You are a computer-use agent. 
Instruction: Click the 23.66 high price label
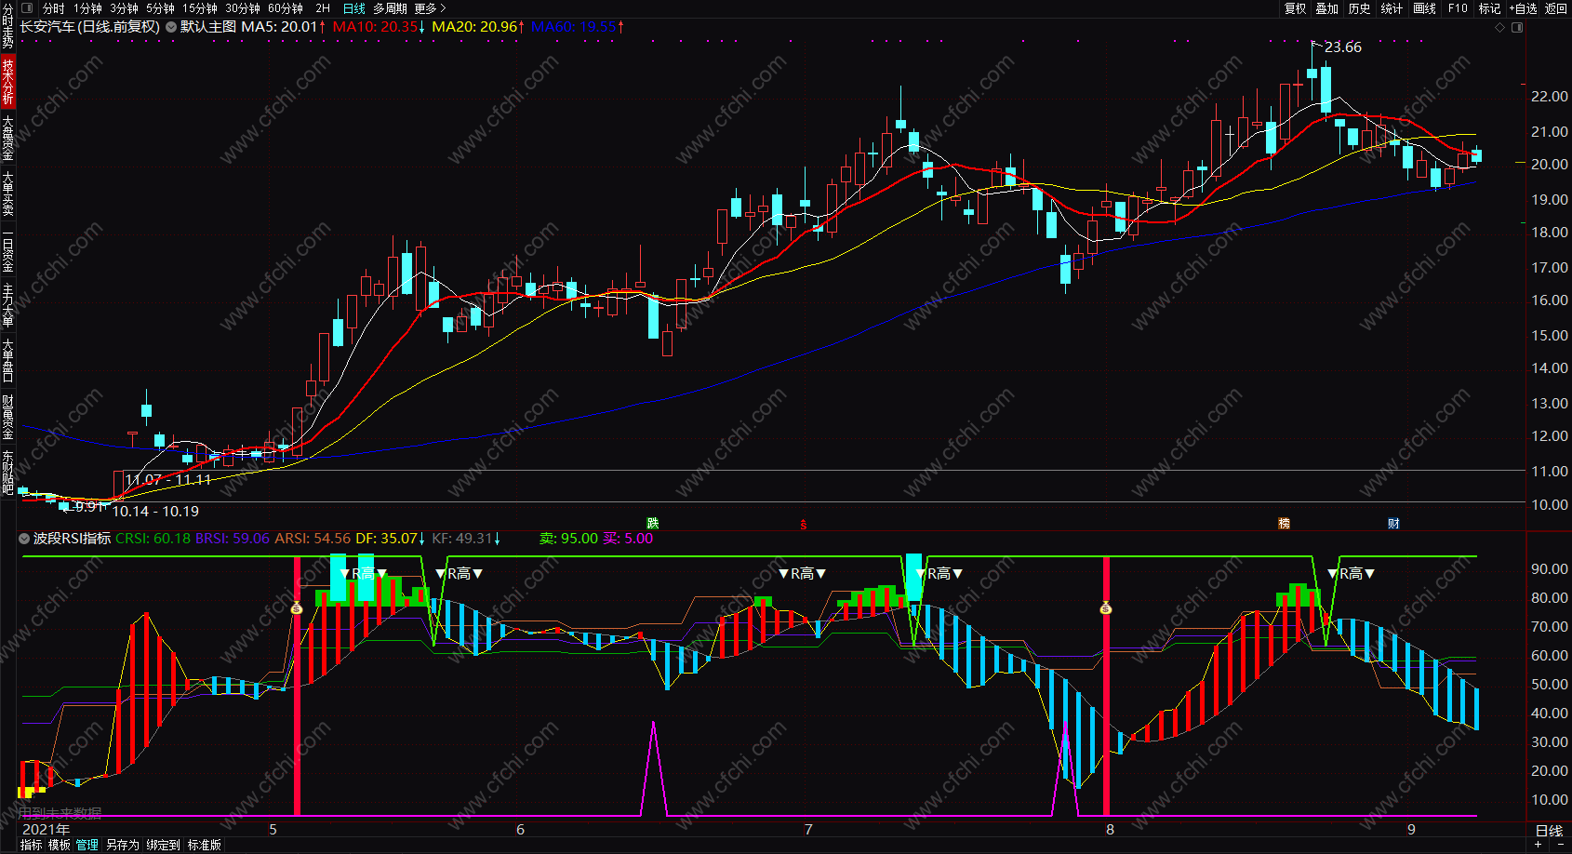point(1342,47)
